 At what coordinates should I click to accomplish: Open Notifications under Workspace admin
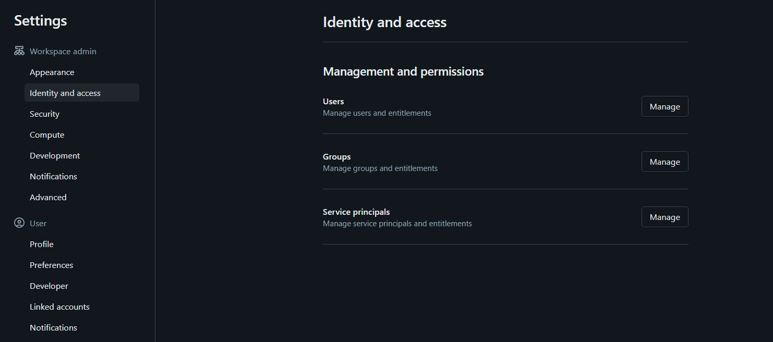[53, 177]
